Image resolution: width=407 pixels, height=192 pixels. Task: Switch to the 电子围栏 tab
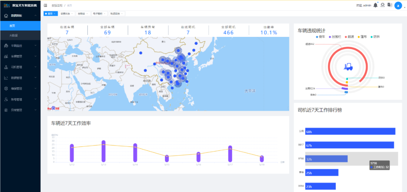[x=99, y=14]
